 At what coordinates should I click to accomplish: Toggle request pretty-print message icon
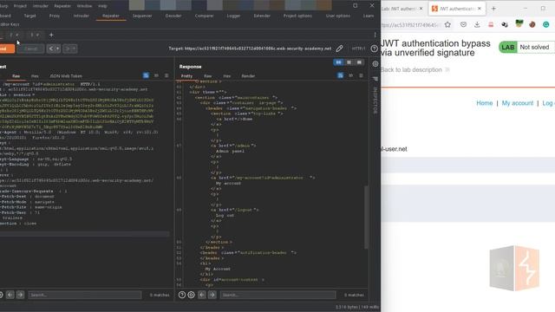(x=146, y=75)
